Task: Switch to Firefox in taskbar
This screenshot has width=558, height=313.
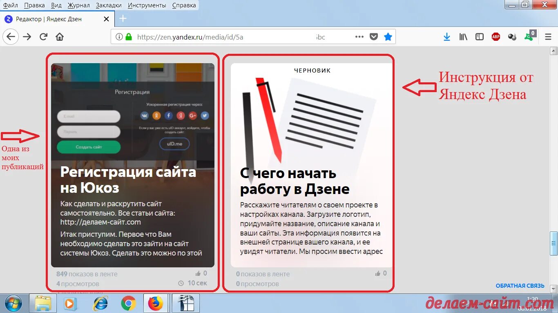Action: [x=155, y=303]
